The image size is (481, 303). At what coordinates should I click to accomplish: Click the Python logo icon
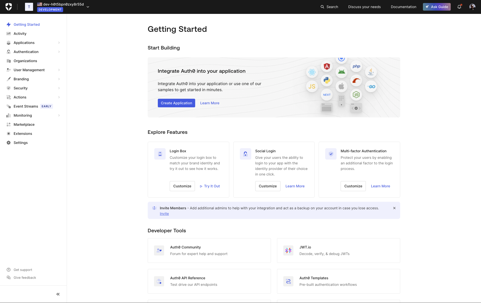(x=327, y=81)
